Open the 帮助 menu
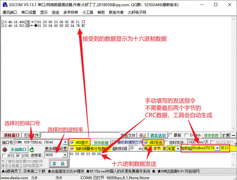Viewport: 237px width, 180px height. click(x=101, y=13)
